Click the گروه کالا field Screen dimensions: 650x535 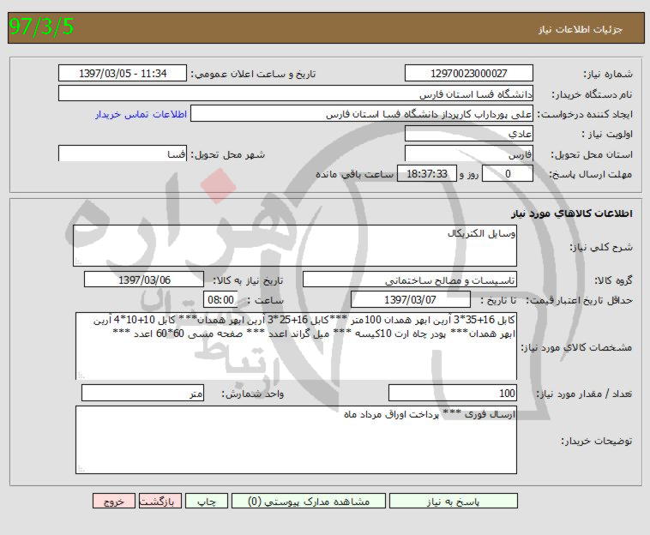click(x=410, y=280)
